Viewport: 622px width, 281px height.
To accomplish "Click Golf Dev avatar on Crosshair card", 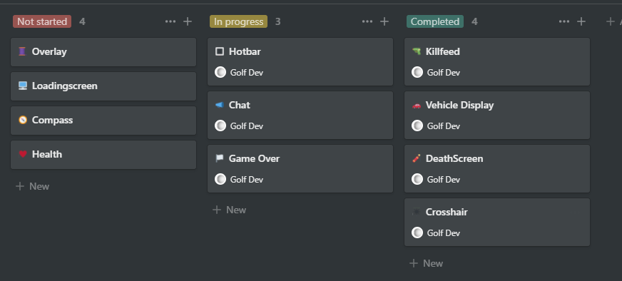I will coord(417,233).
